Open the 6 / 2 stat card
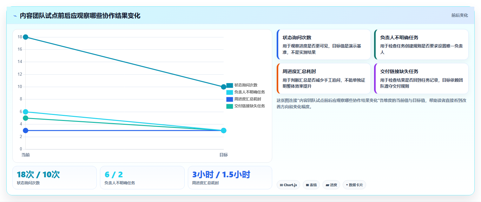This screenshot has width=481, height=202. (x=142, y=178)
